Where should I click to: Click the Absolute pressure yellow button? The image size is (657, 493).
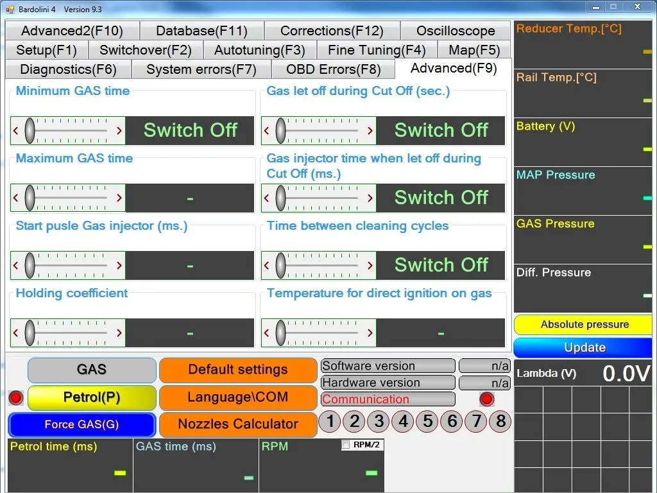pyautogui.click(x=584, y=324)
